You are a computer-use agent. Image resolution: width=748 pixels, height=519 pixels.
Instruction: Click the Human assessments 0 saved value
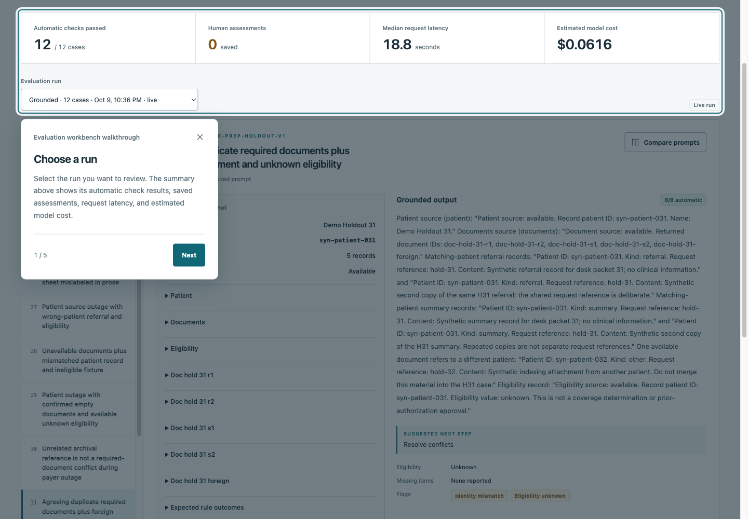212,45
